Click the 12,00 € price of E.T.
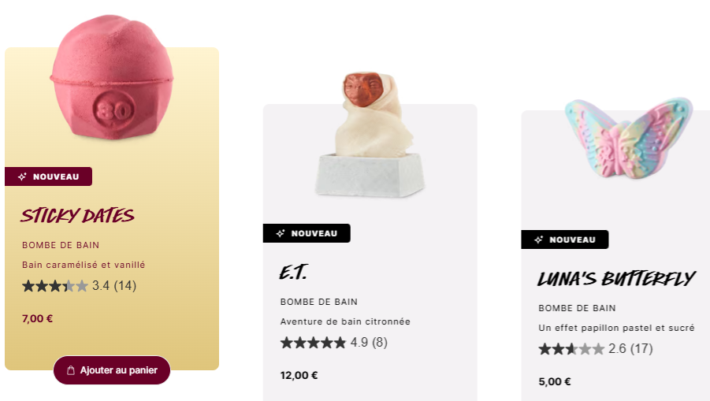Screen dimensions: 710x401 (x=299, y=376)
